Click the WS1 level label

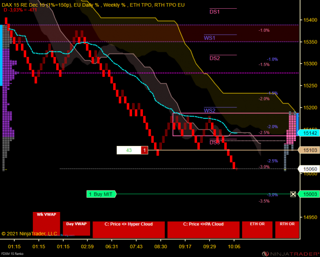(209, 38)
